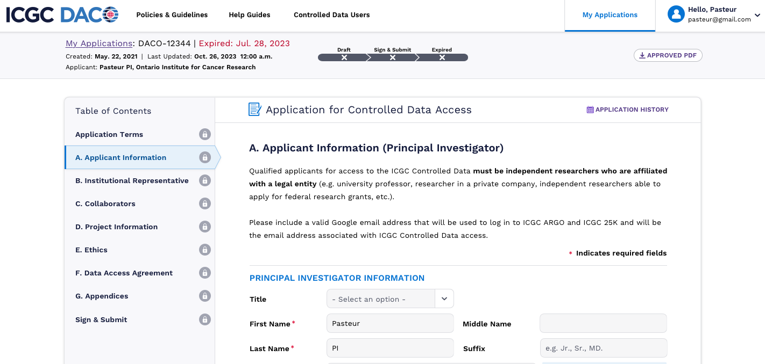Open the Title dropdown
765x364 pixels.
click(390, 299)
